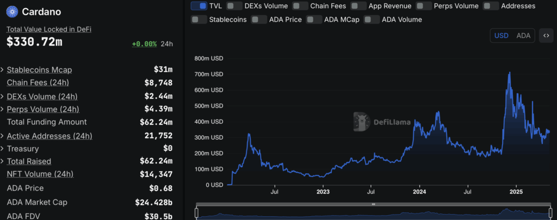Click the $0.68 ADA price value
The width and height of the screenshot is (557, 220).
tap(161, 188)
